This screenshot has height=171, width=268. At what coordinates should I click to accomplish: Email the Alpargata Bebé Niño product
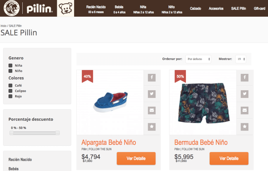(x=152, y=110)
